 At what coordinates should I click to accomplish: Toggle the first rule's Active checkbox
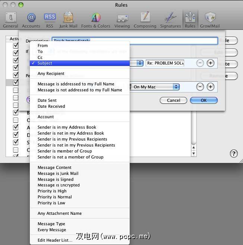click(x=16, y=45)
